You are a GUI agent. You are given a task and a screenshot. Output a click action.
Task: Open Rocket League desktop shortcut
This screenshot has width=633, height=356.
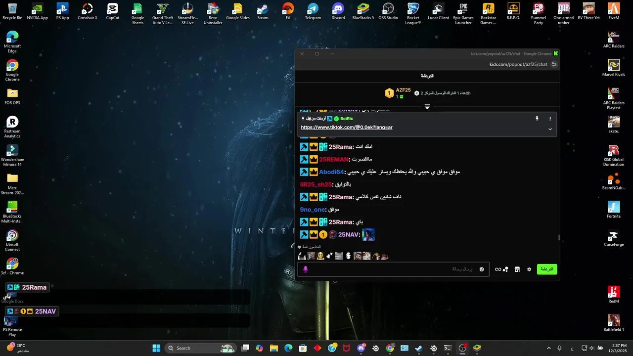(413, 13)
